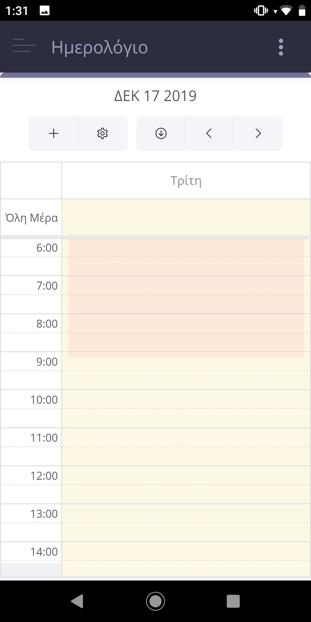The height and width of the screenshot is (622, 311).
Task: Tap the circled down-arrow button
Action: (161, 133)
